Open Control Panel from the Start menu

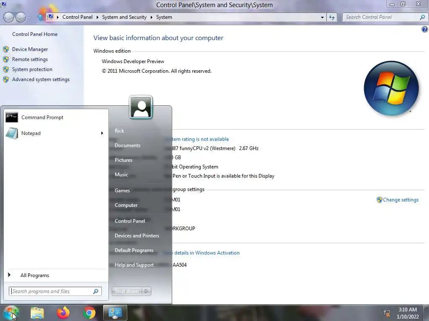click(130, 221)
